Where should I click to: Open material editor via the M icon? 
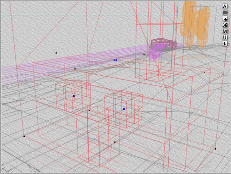(x=225, y=31)
